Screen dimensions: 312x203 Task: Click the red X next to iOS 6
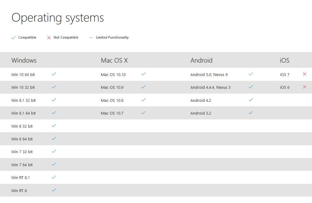(304, 87)
